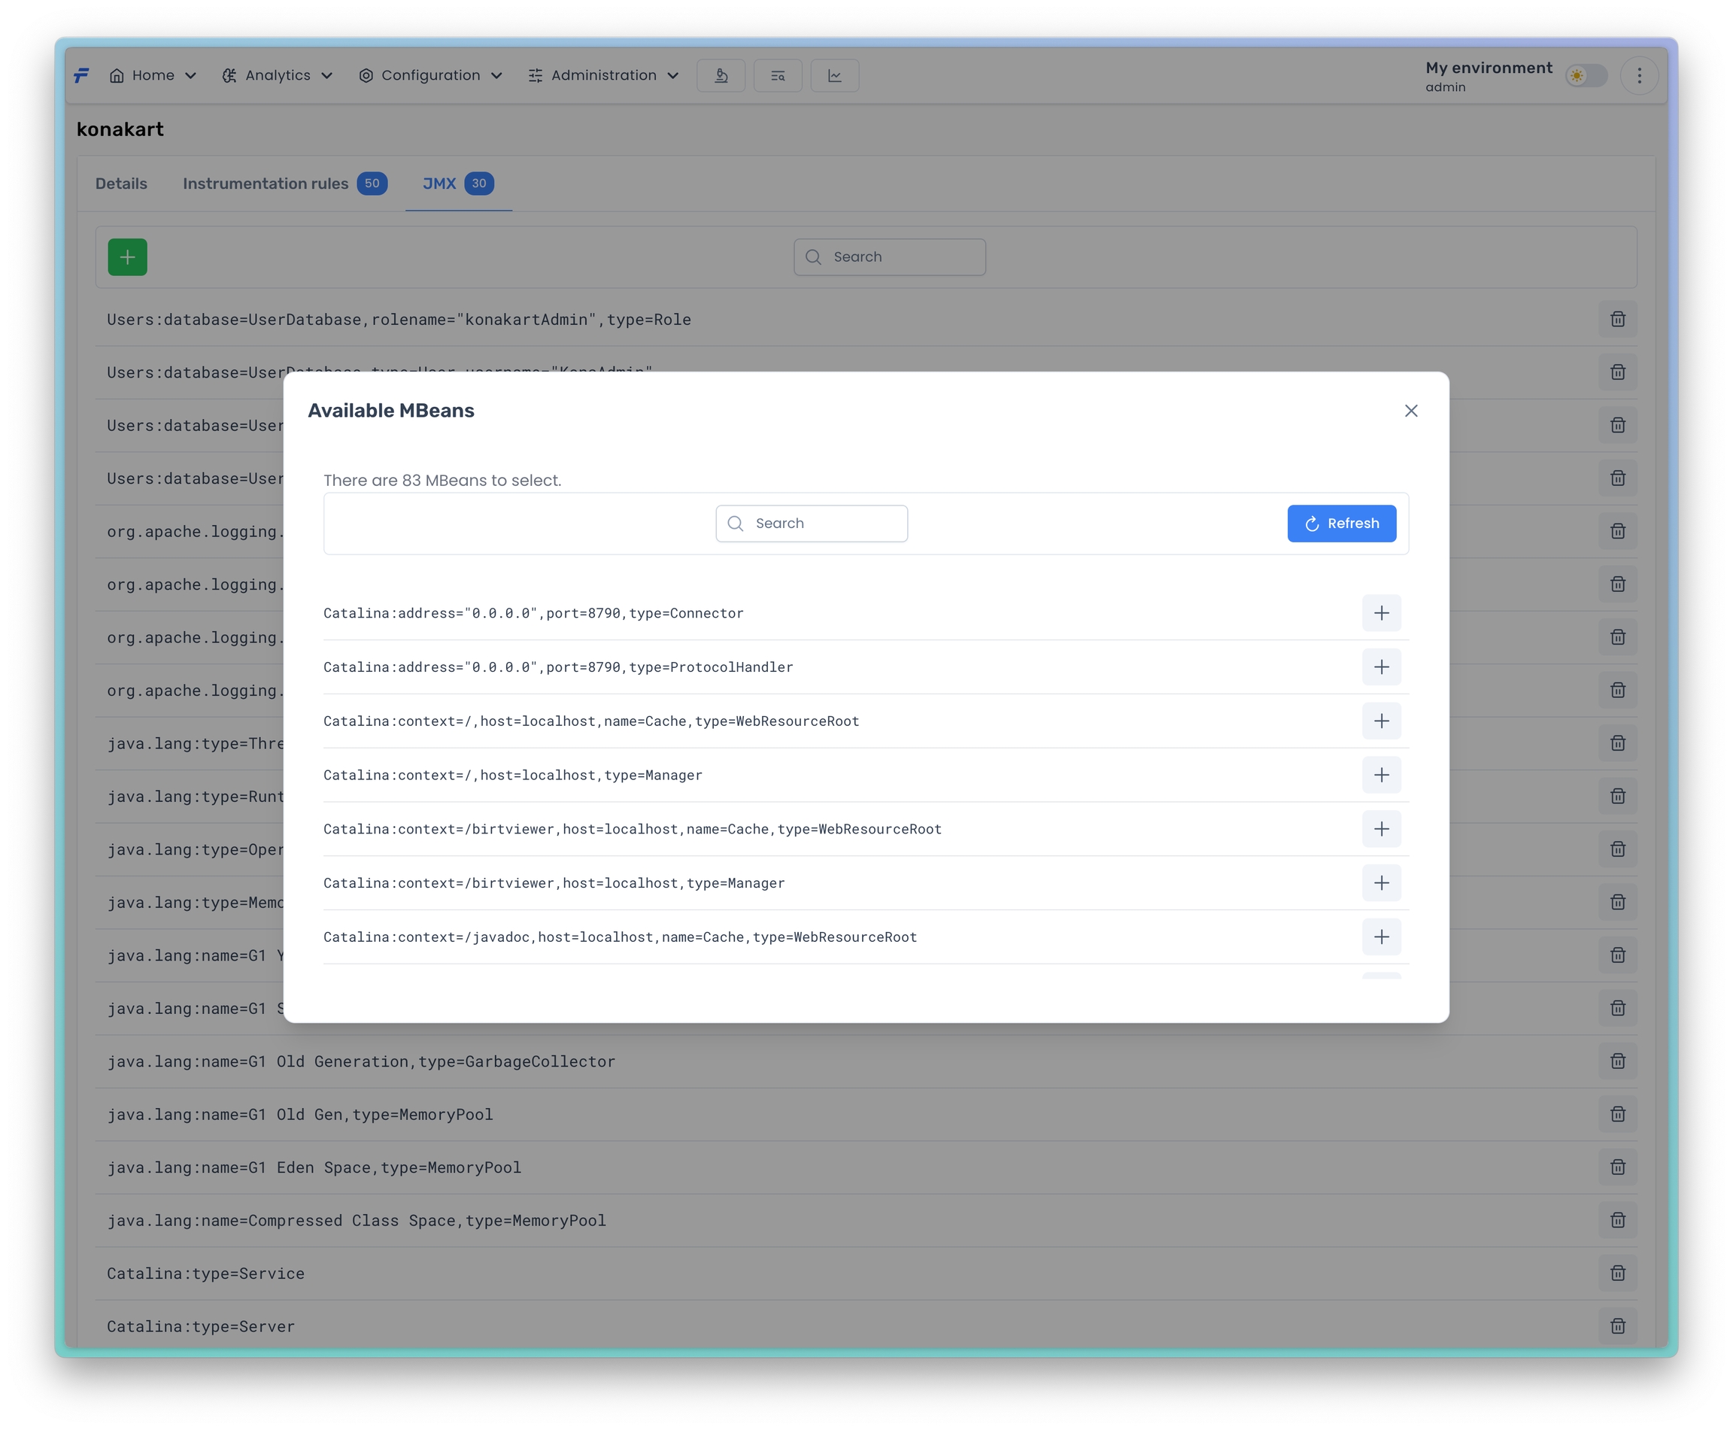The image size is (1733, 1430).
Task: Switch to the Details tab
Action: tap(121, 184)
